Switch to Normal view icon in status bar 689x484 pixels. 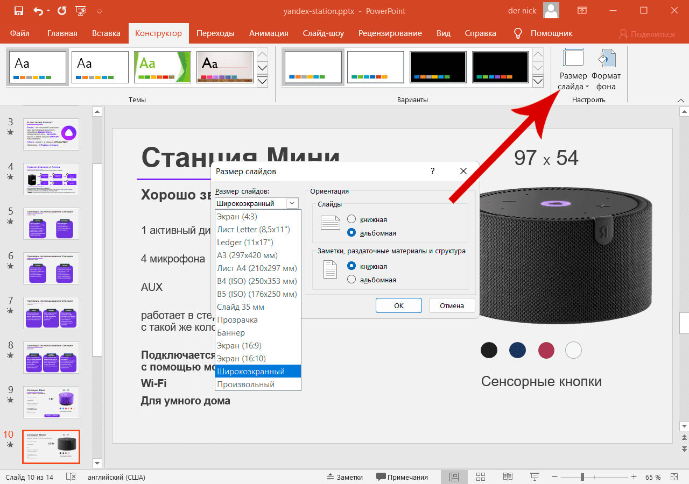tap(454, 477)
